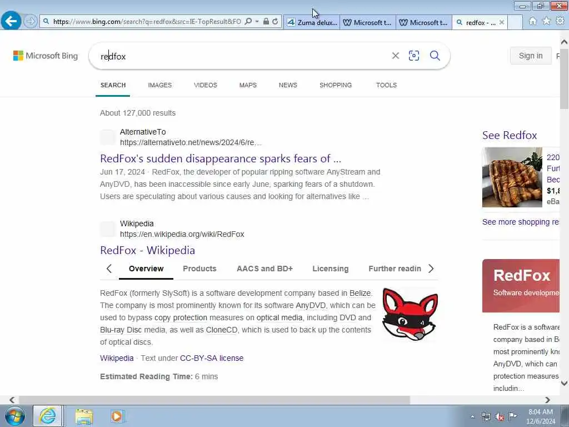The height and width of the screenshot is (427, 569).
Task: Switch to MAPS results
Action: 248,85
